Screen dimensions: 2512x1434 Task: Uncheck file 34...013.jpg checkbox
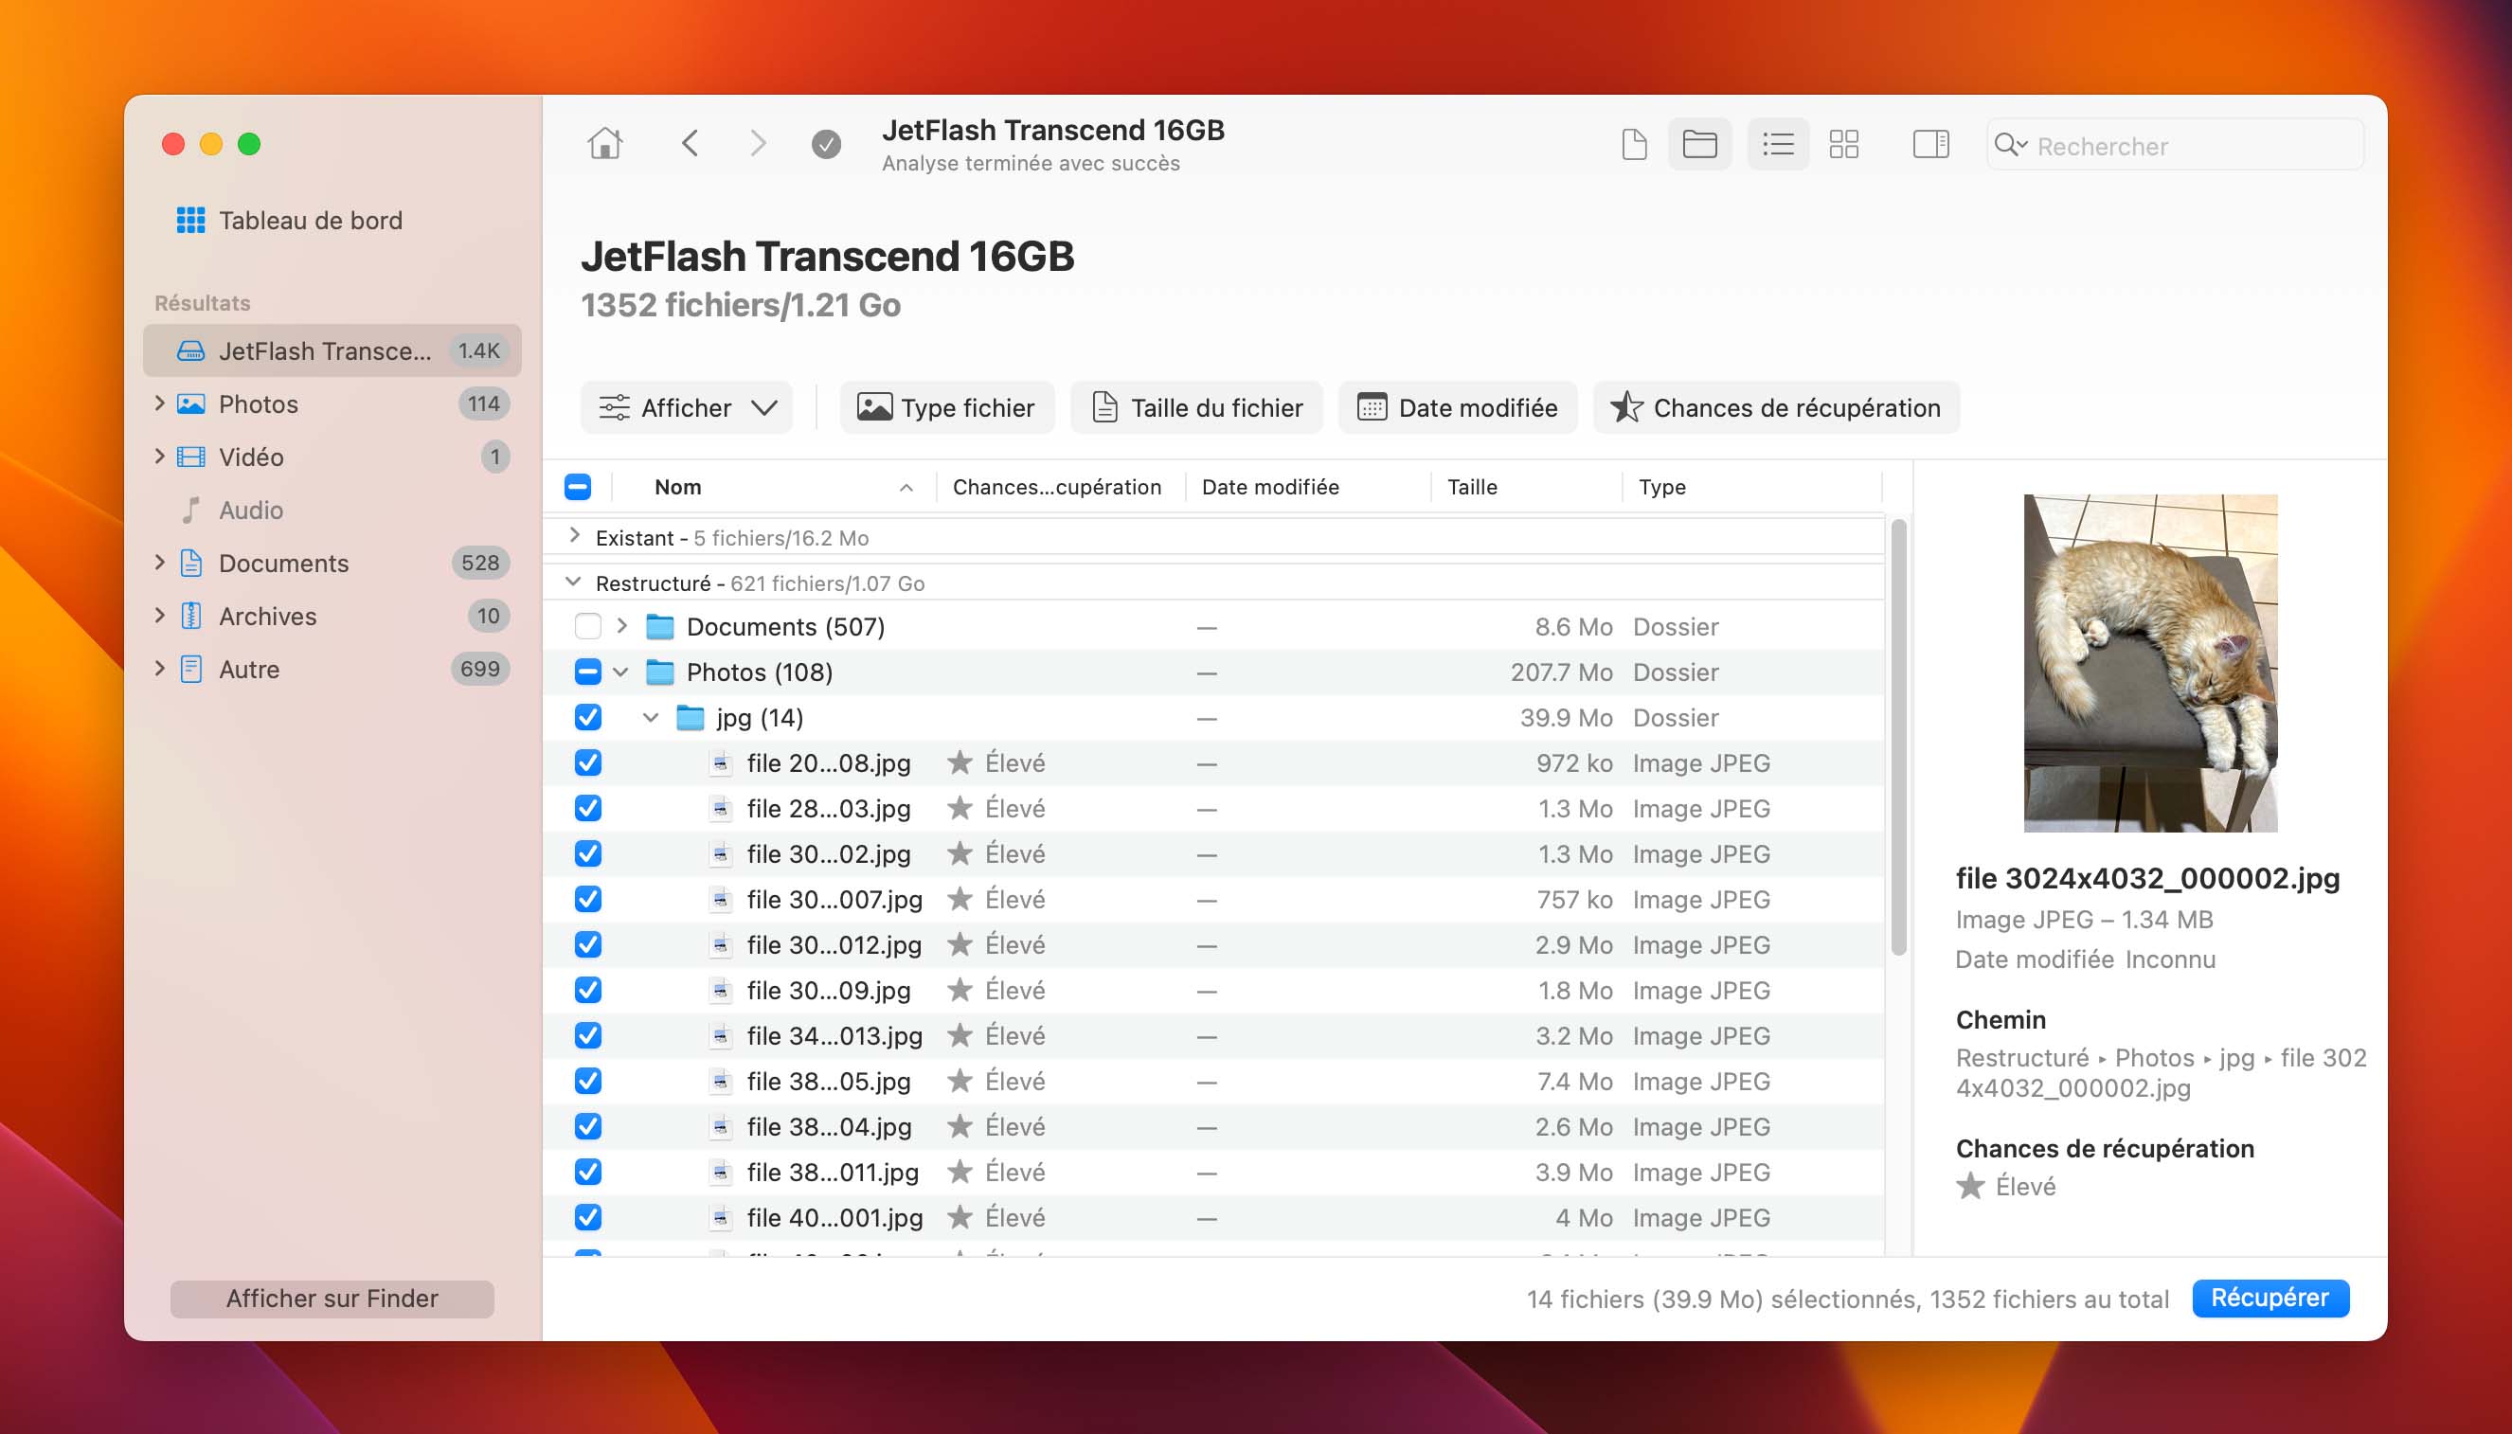click(x=588, y=1036)
